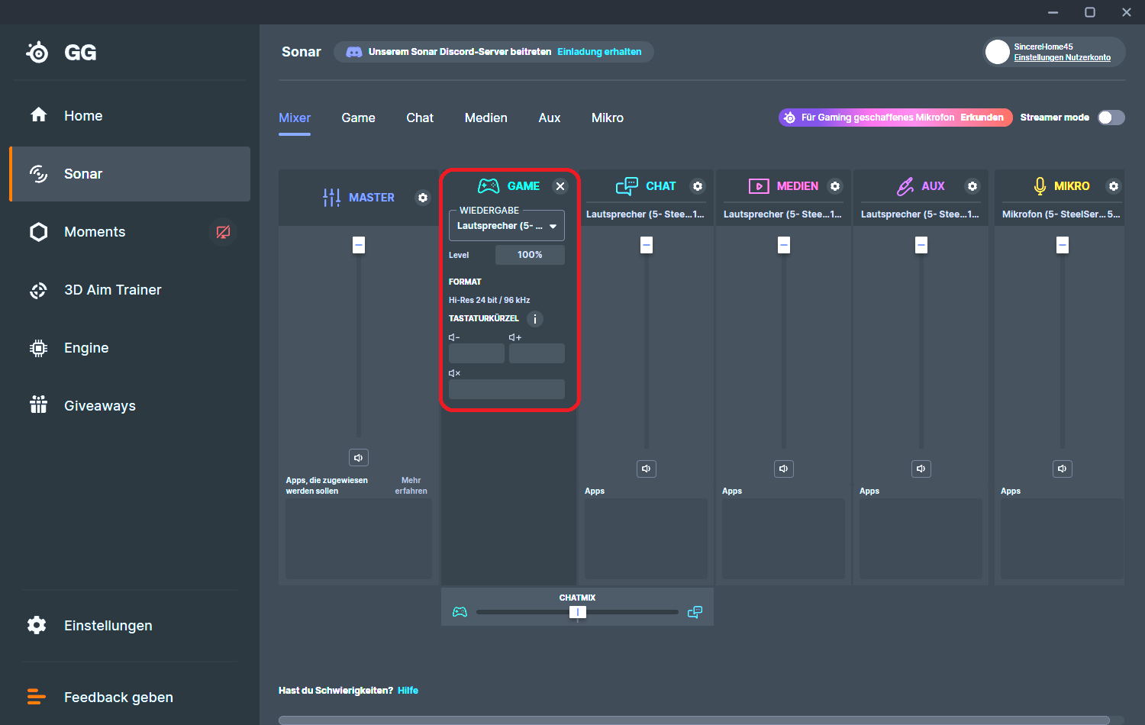The image size is (1145, 725).
Task: Open the GAME channel settings gear
Action: point(560,185)
